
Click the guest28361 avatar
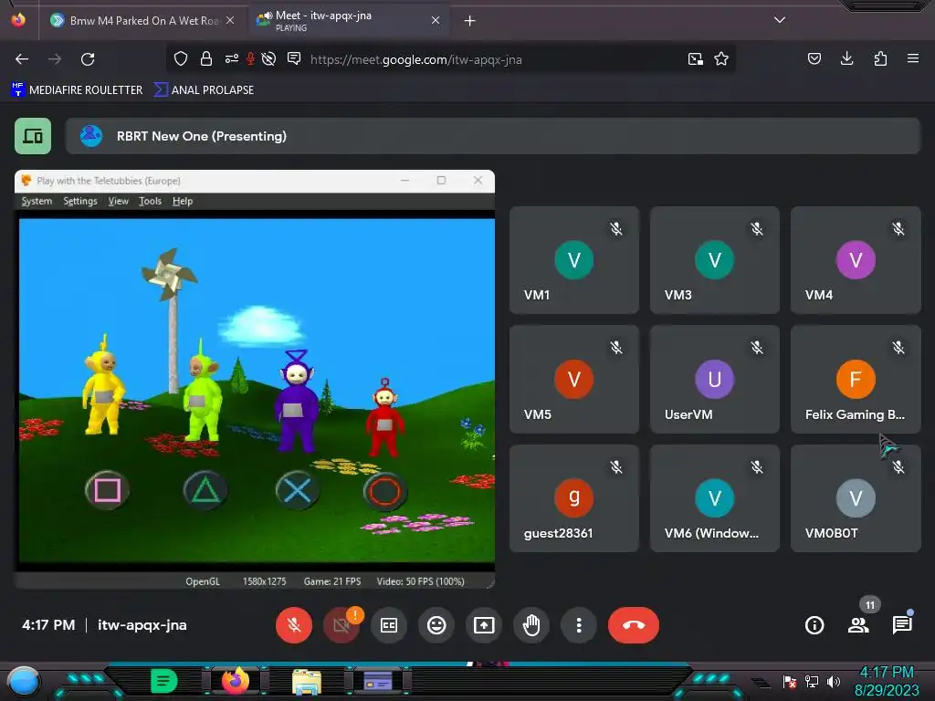(574, 497)
